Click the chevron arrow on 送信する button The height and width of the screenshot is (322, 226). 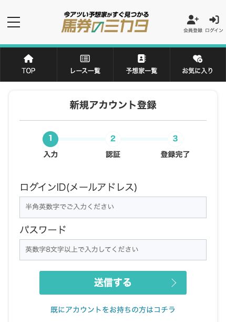point(174,283)
